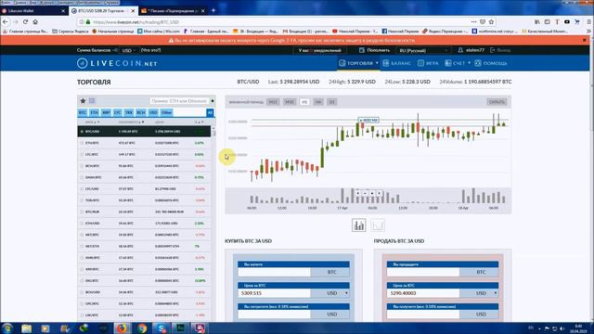Screen dimensions: 594x334
Task: Click the buy BTC amount input
Action: click(275, 272)
